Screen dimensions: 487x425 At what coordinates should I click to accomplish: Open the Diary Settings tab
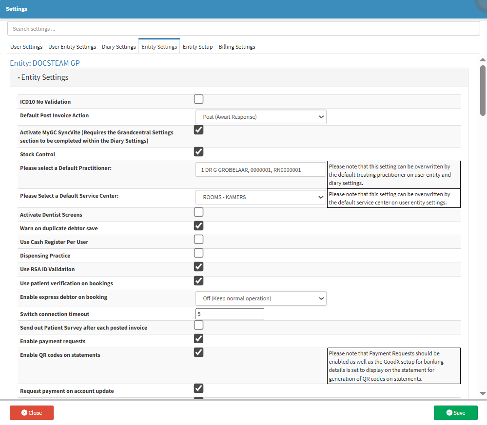118,47
